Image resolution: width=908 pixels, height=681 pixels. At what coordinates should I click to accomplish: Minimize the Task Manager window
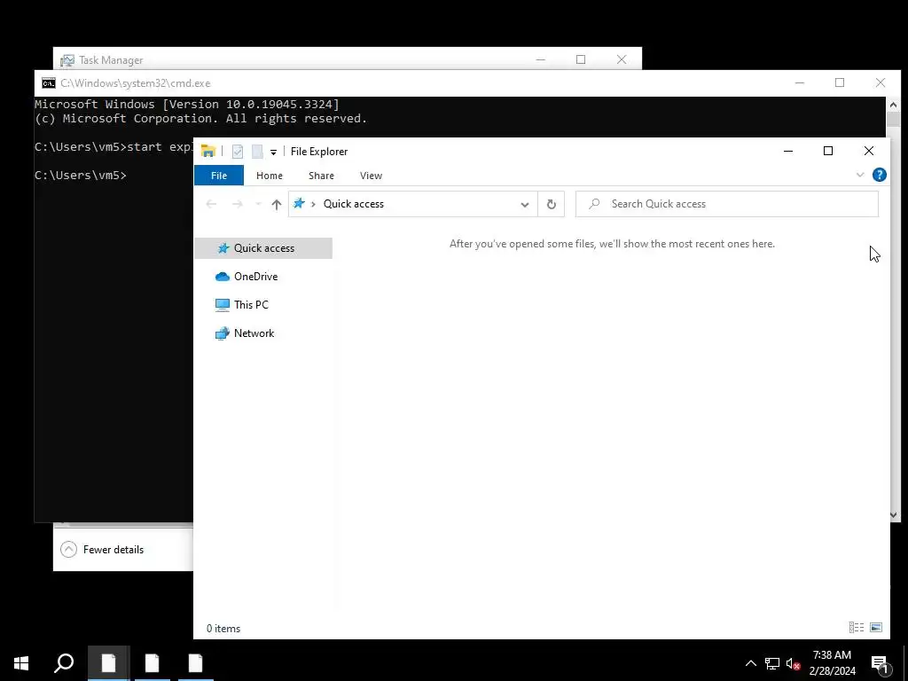[540, 59]
